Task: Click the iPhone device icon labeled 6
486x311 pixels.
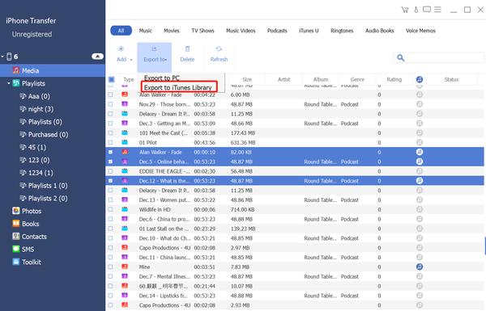Action: point(9,57)
